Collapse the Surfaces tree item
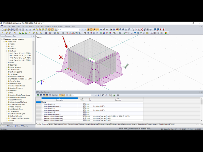Image resolution: width=203 pixels, height=152 pixels. 6,51
